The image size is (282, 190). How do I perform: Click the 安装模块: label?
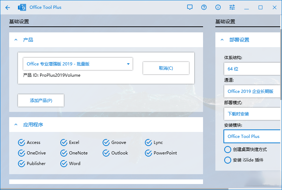click(233, 125)
